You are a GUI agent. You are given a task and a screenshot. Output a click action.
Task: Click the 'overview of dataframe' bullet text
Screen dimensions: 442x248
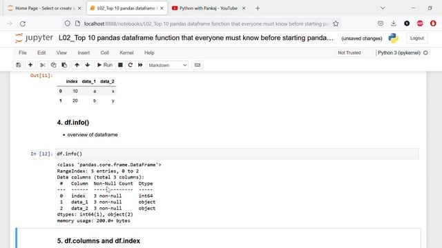tap(93, 135)
